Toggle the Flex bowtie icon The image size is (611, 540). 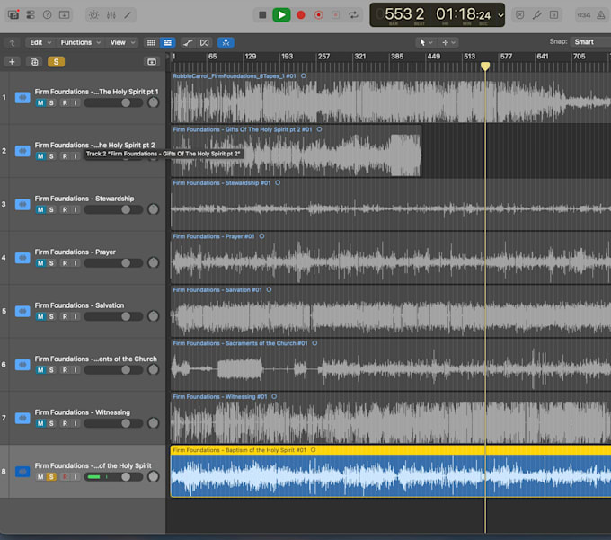click(x=204, y=42)
